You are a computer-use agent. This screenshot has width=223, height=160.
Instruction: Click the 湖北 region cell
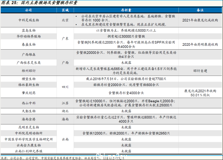[65, 111]
